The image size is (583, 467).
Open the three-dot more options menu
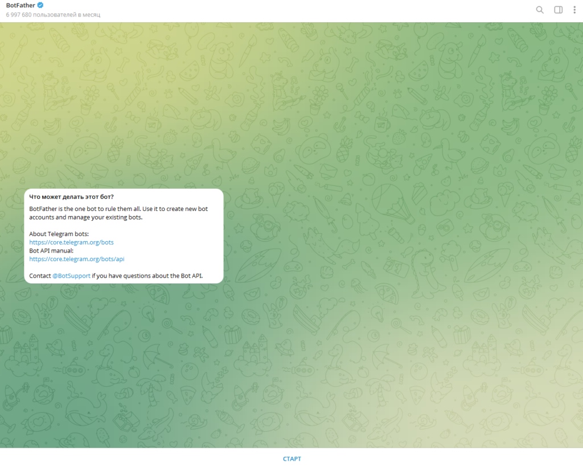[x=574, y=10]
